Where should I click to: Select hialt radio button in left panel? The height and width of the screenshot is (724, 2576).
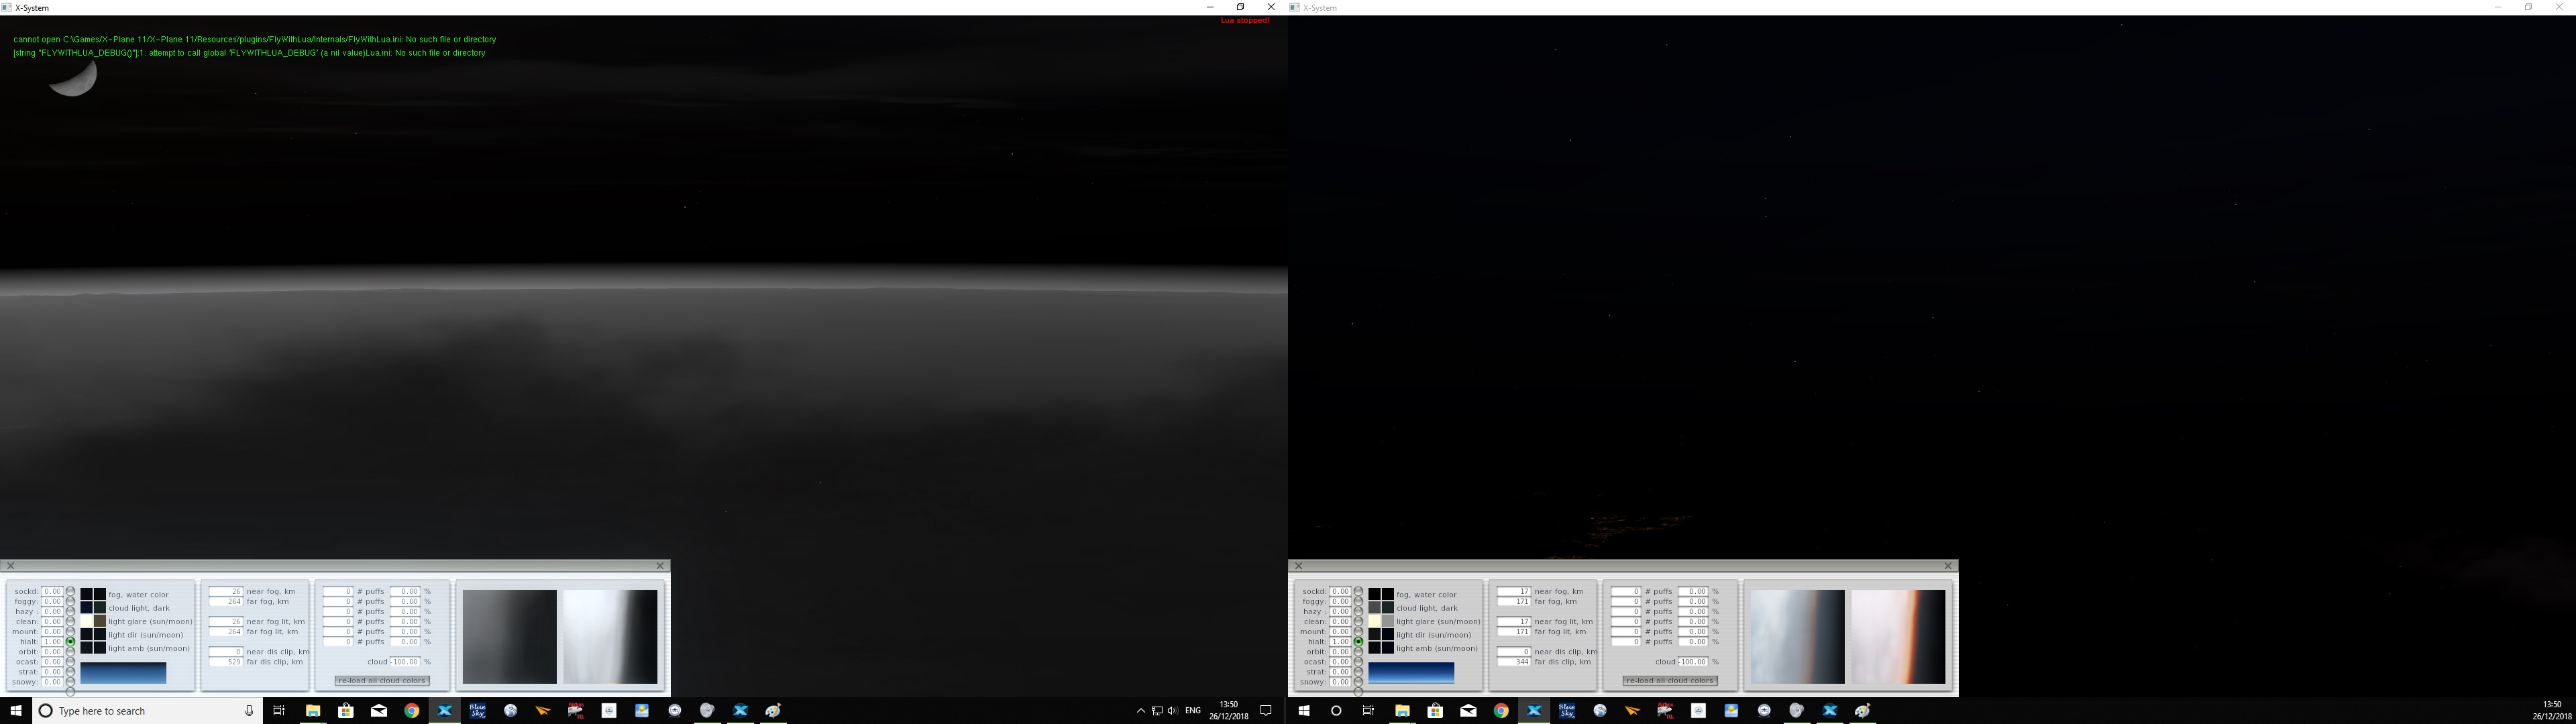click(x=70, y=641)
